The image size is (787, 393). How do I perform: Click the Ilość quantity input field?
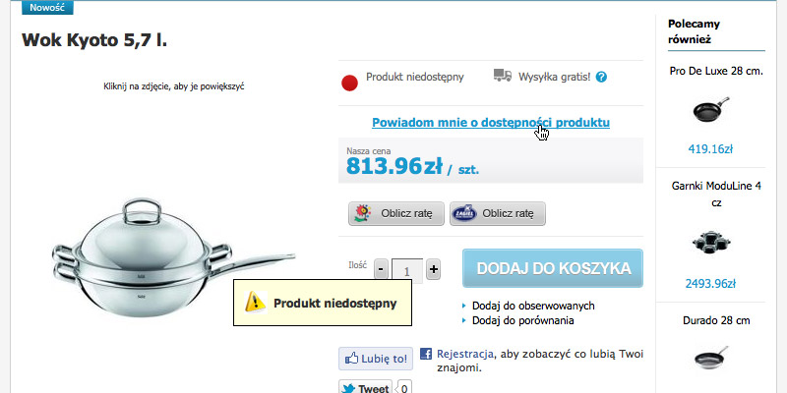coord(407,271)
